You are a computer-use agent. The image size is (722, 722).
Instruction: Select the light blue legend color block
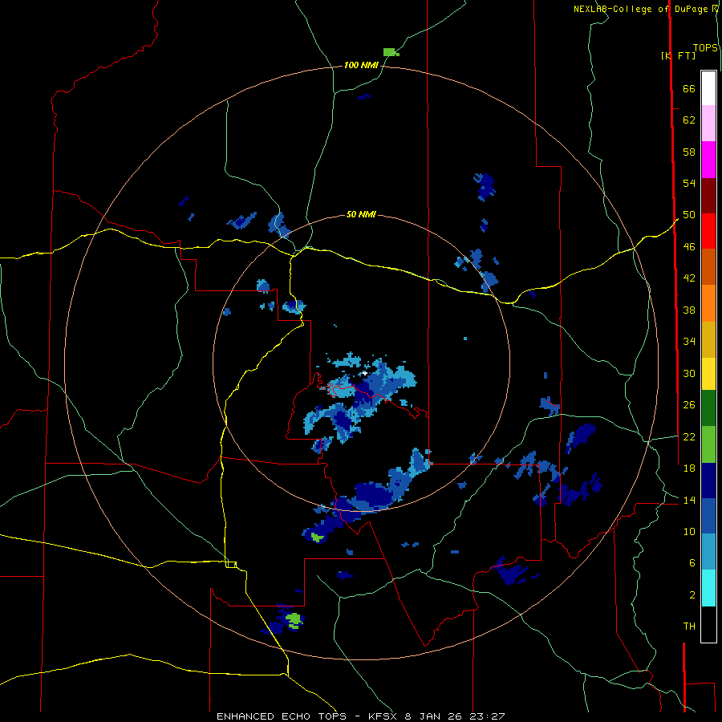click(x=708, y=552)
